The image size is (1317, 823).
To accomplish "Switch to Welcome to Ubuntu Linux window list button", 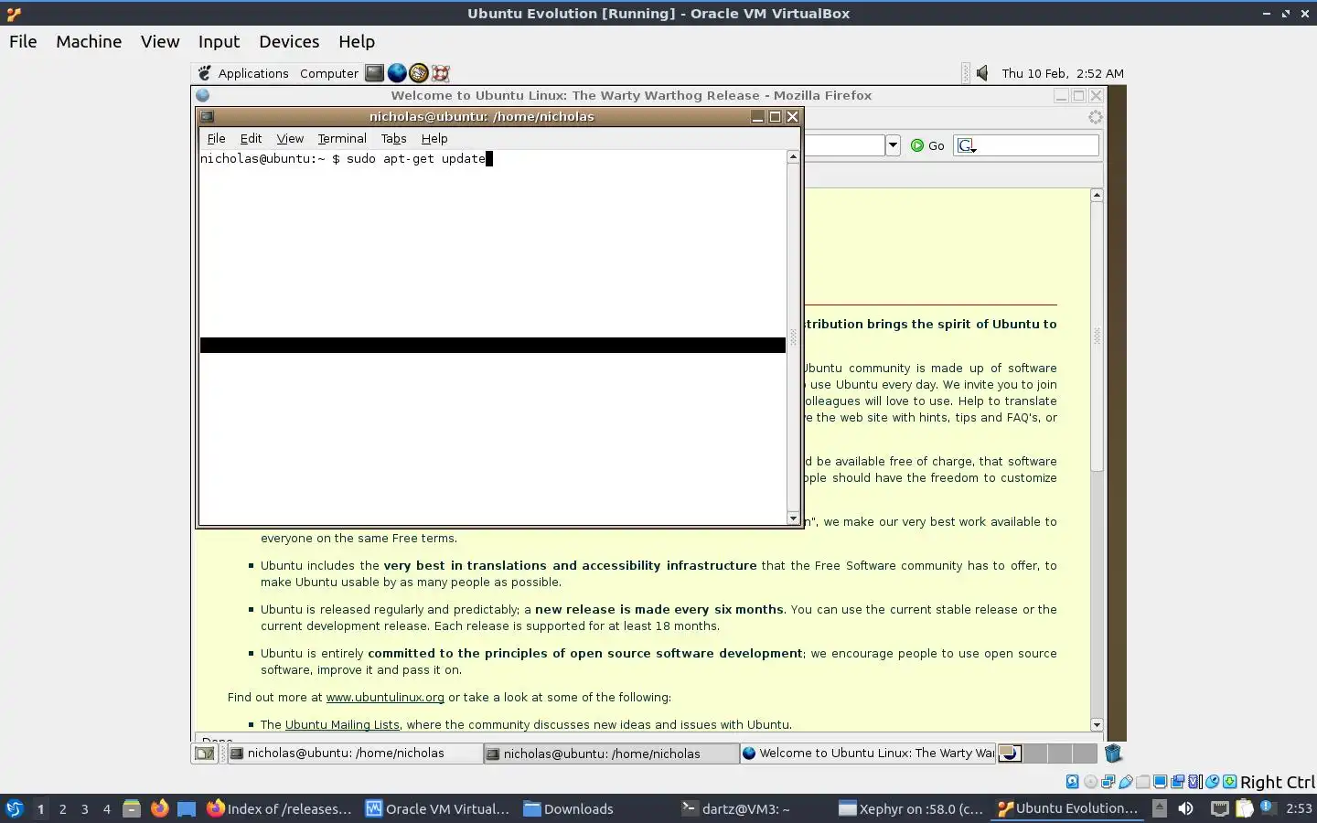I will [867, 754].
